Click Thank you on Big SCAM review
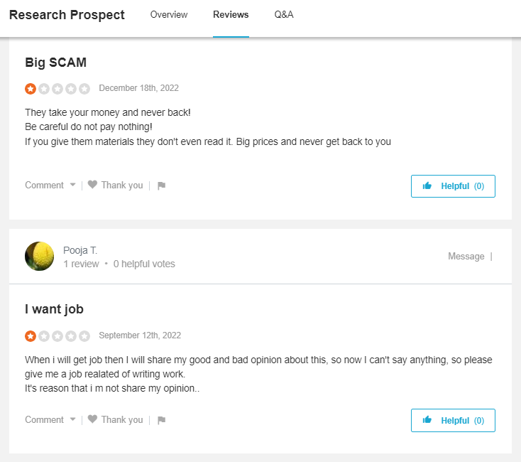The height and width of the screenshot is (462, 521). pos(121,186)
